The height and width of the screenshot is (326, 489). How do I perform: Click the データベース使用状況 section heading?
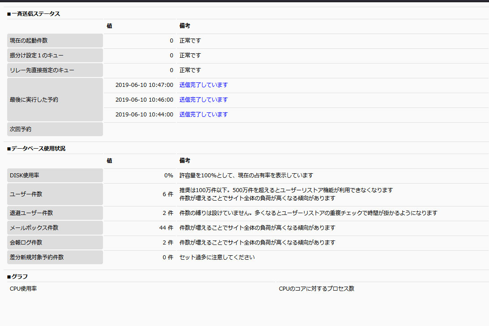pos(36,149)
